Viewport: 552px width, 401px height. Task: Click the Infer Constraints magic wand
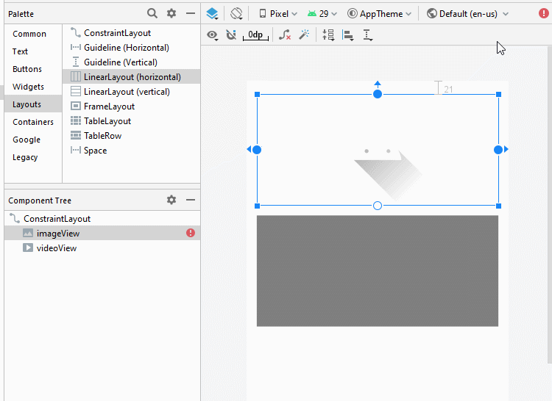304,35
